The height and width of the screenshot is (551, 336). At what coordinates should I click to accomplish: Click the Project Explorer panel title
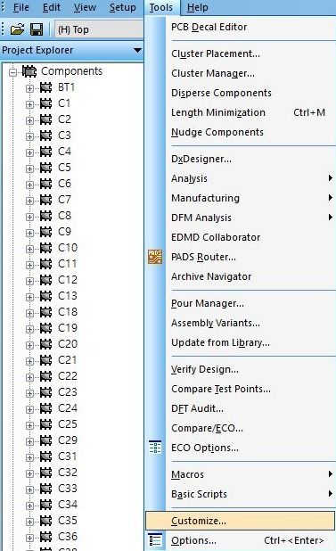[x=37, y=50]
